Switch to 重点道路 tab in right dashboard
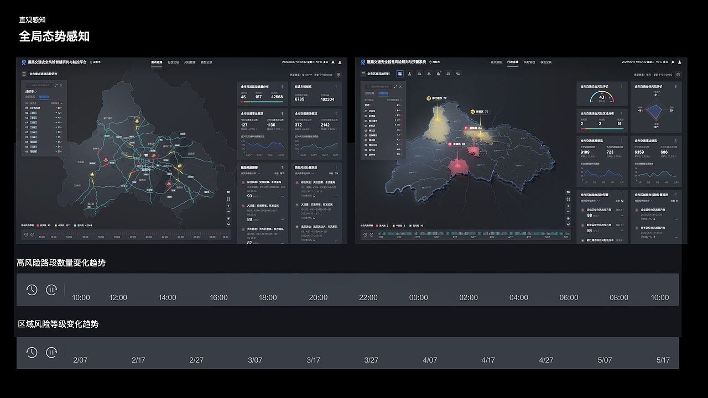Screen dimensions: 708x398 [496, 62]
